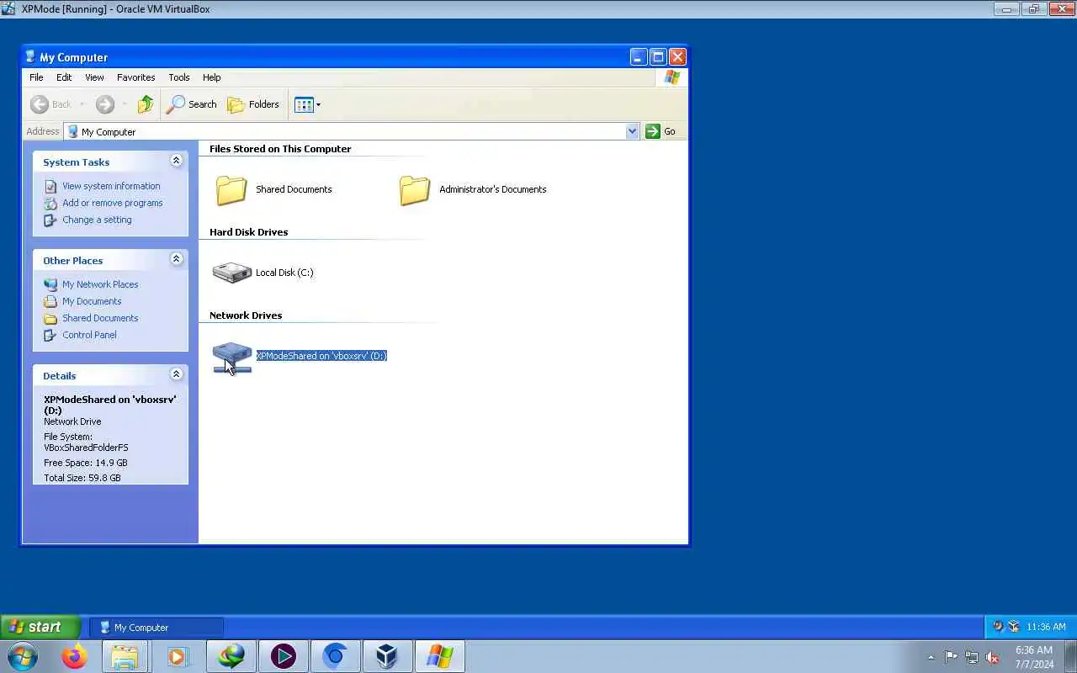Open the View menu
Image resolution: width=1077 pixels, height=673 pixels.
[94, 77]
